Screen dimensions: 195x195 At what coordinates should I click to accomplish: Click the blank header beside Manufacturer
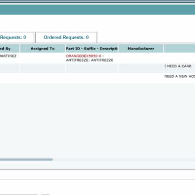click(179, 48)
